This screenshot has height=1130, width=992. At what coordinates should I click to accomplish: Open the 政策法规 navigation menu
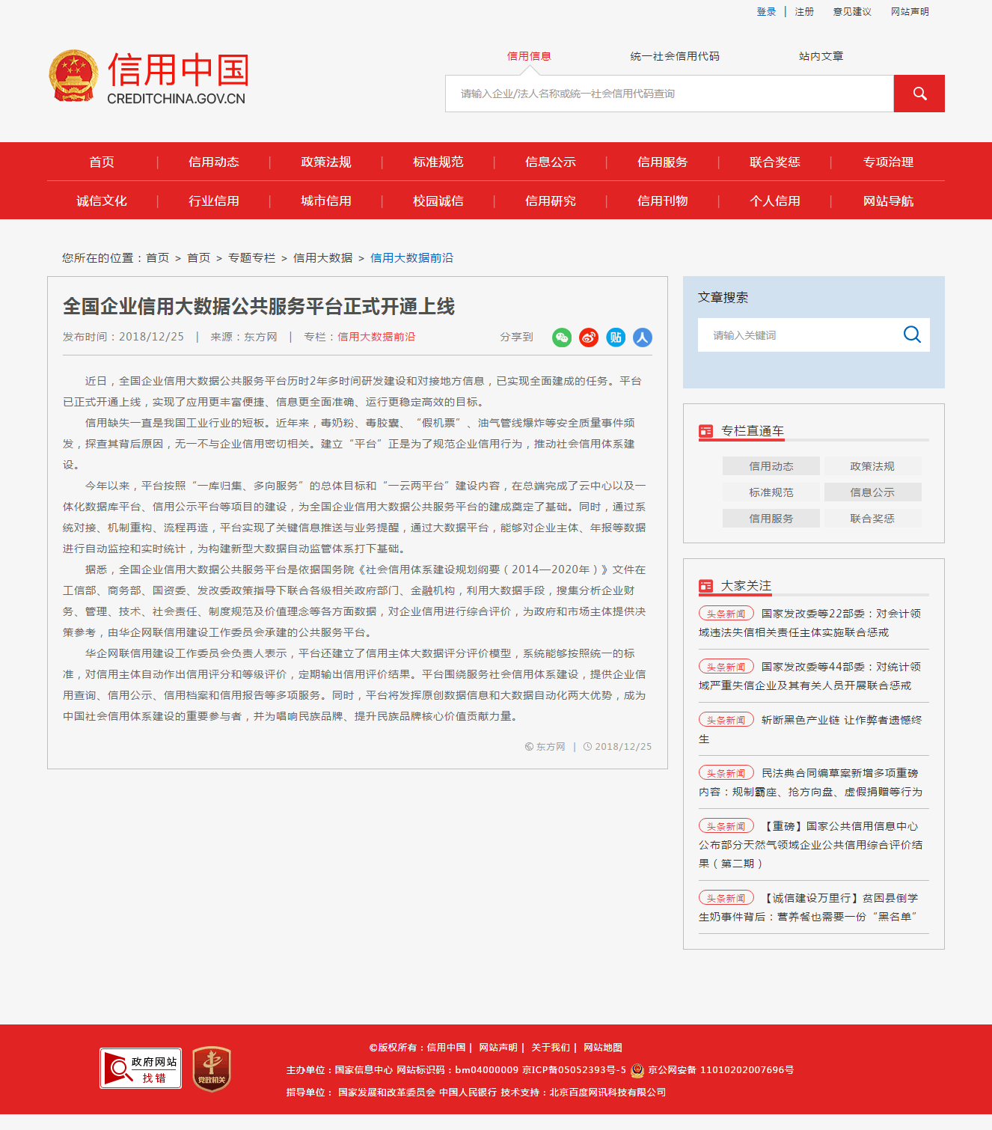(x=326, y=162)
